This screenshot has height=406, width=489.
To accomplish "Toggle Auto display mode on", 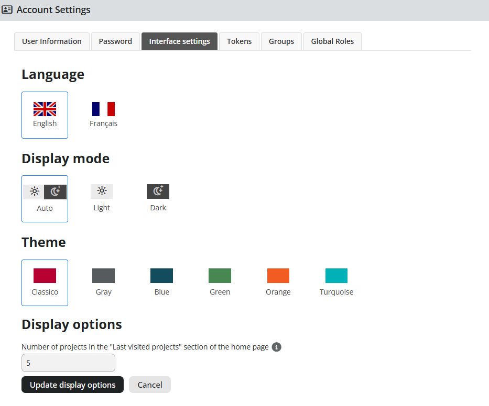I will tap(45, 199).
